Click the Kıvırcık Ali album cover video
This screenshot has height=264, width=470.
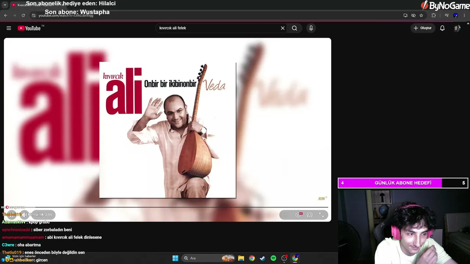pyautogui.click(x=167, y=130)
